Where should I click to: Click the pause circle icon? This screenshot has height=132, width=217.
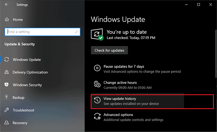pyautogui.click(x=97, y=68)
